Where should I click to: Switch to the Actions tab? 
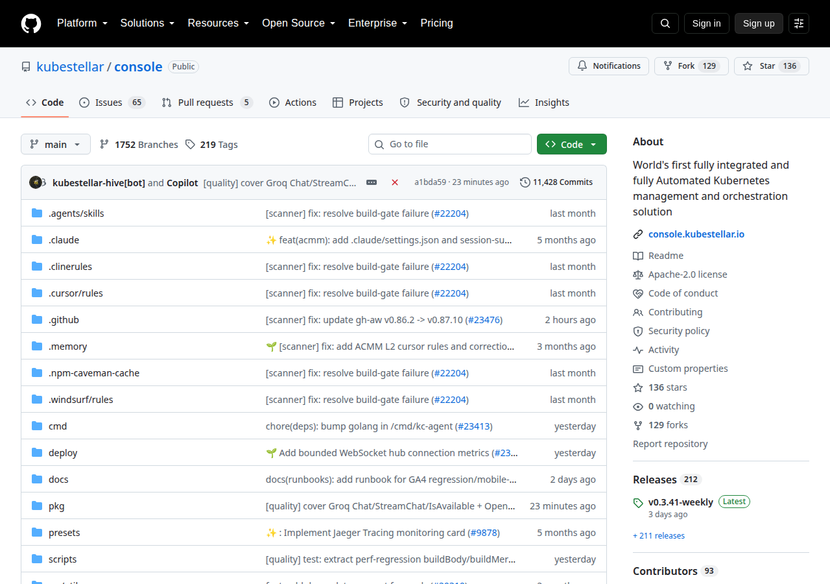pyautogui.click(x=292, y=103)
